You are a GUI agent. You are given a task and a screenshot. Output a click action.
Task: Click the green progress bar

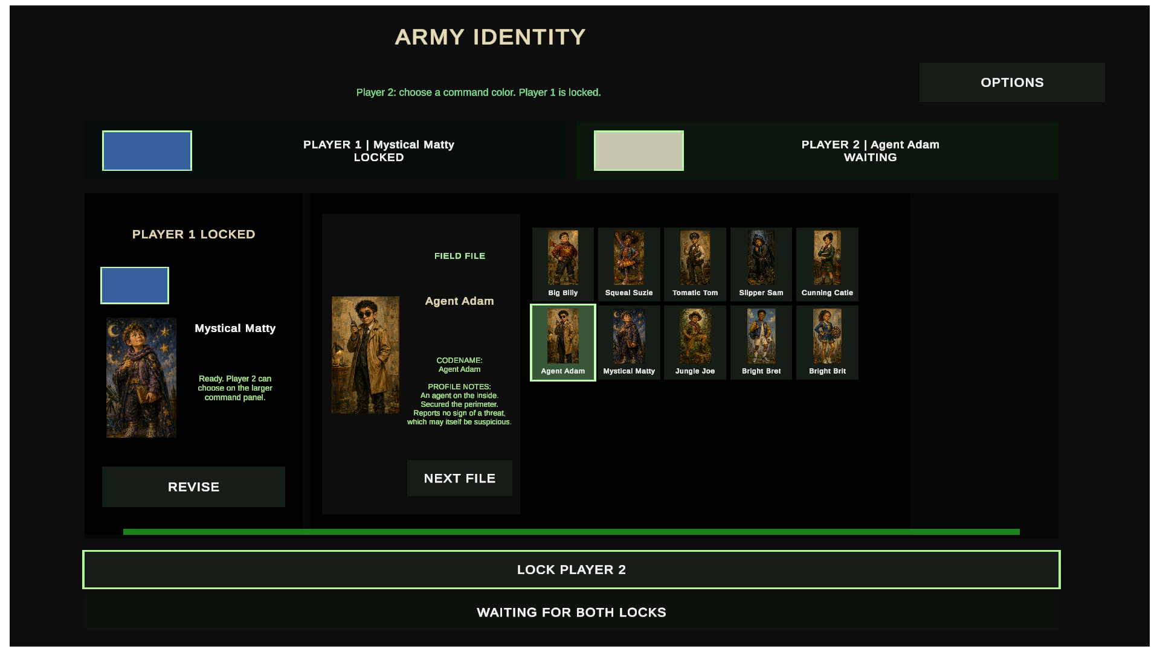click(571, 532)
